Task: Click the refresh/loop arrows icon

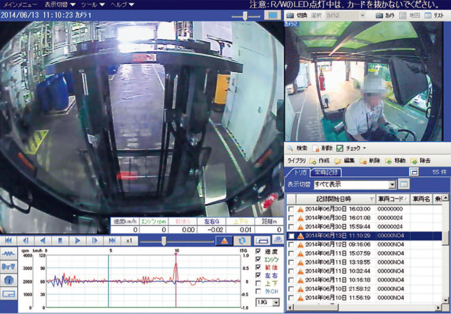Action: (x=242, y=241)
